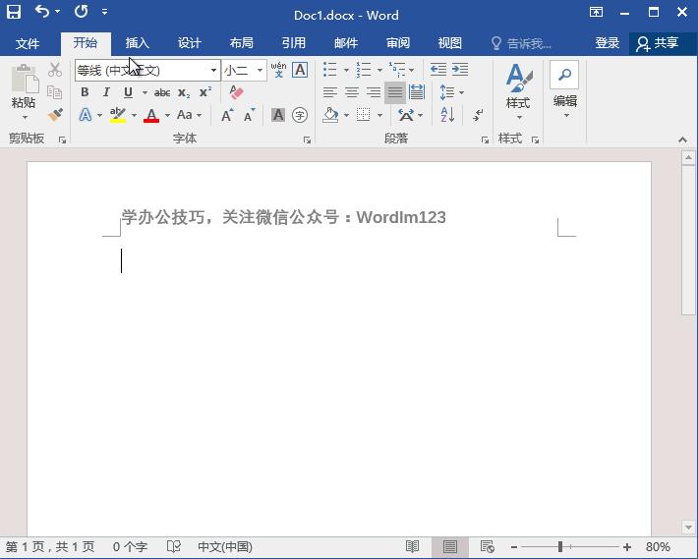The width and height of the screenshot is (698, 559).
Task: Click the zoom slider handle
Action: coord(560,546)
